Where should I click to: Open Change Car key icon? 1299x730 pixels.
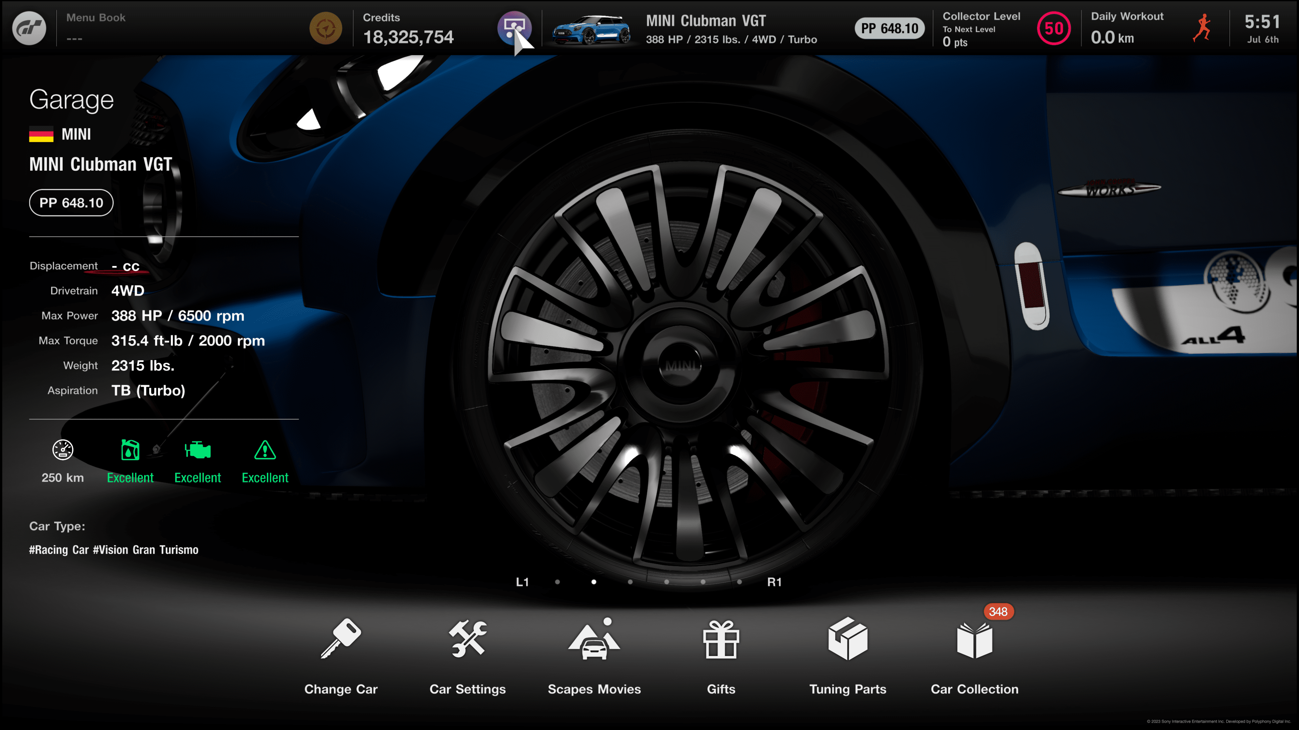click(341, 638)
